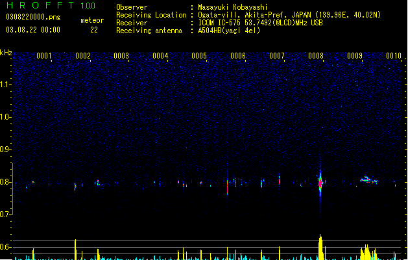Click the 0004 time marker label
Screen dimensions: 408x260
coord(160,56)
